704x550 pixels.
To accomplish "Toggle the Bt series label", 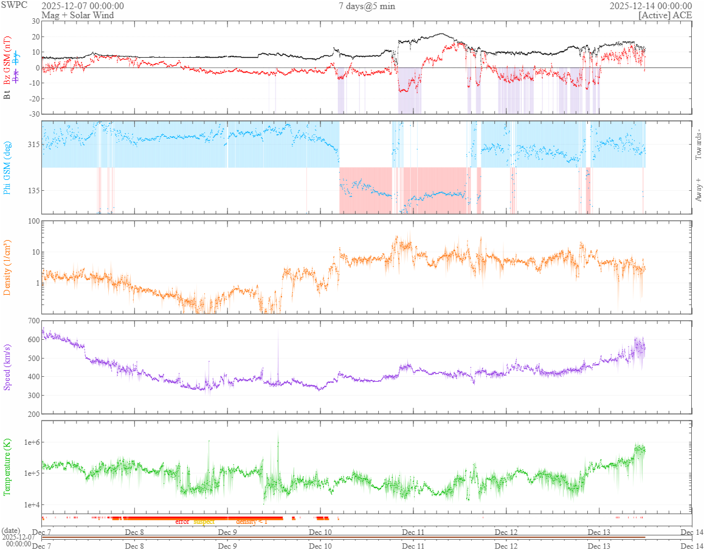I will [x=7, y=95].
